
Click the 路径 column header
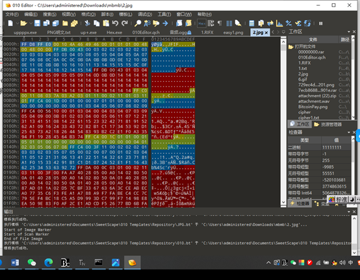click(x=345, y=40)
